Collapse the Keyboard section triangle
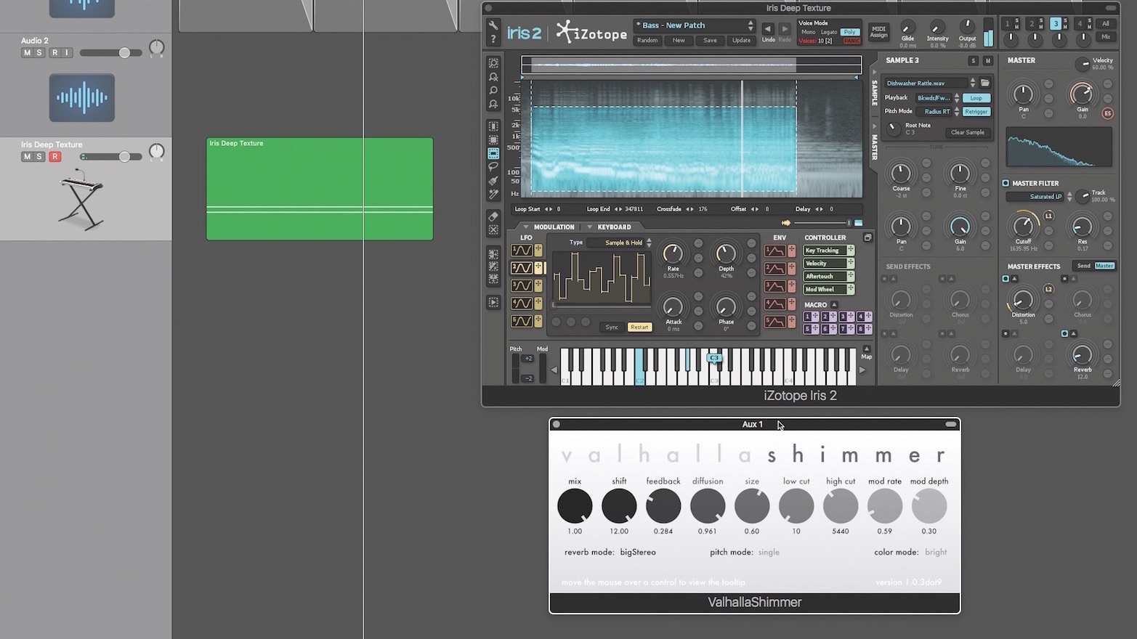Image resolution: width=1137 pixels, height=639 pixels. click(590, 227)
